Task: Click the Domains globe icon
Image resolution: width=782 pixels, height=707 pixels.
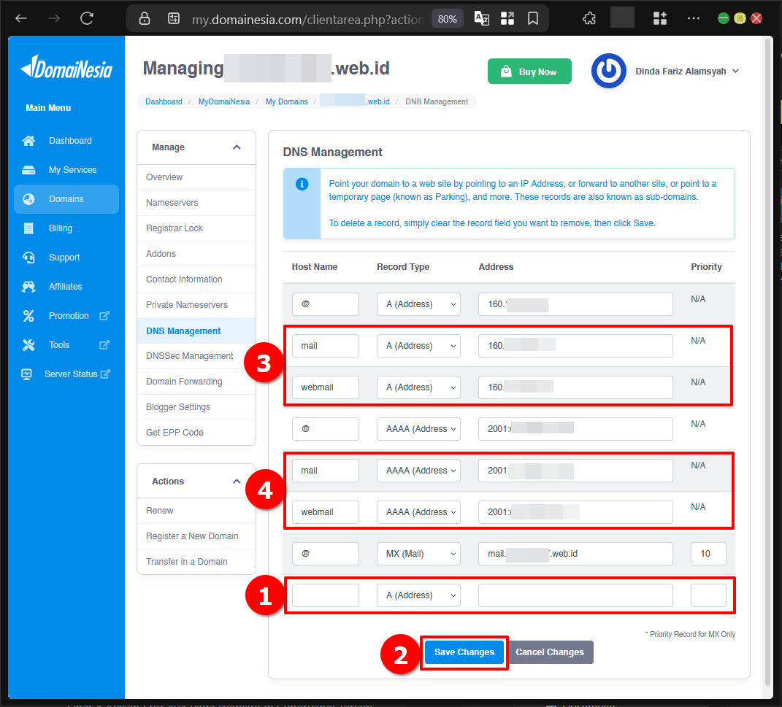Action: point(28,198)
